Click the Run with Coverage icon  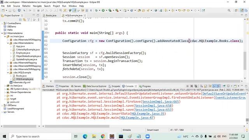110,10
